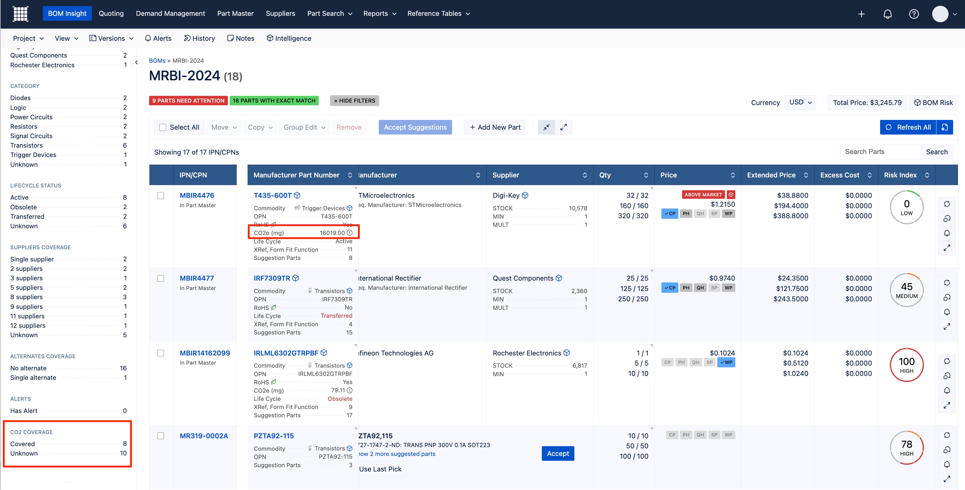
Task: Expand MBIR4476 row with arrows icon
Action: [x=947, y=248]
